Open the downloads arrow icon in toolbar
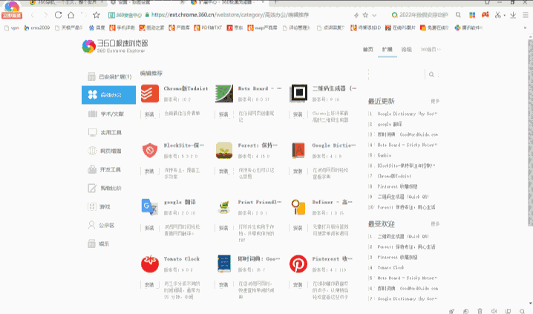 click(513, 15)
